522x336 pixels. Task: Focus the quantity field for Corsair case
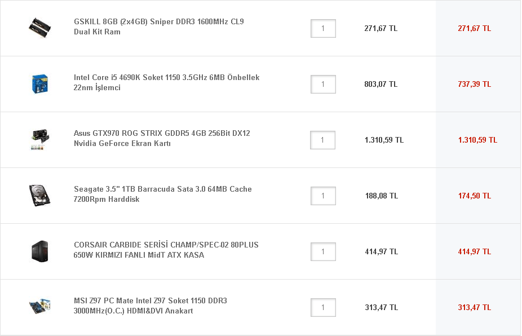(x=323, y=251)
